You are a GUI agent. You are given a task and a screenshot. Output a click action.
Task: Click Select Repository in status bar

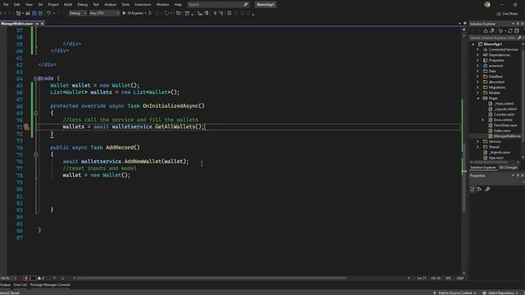pos(501,293)
